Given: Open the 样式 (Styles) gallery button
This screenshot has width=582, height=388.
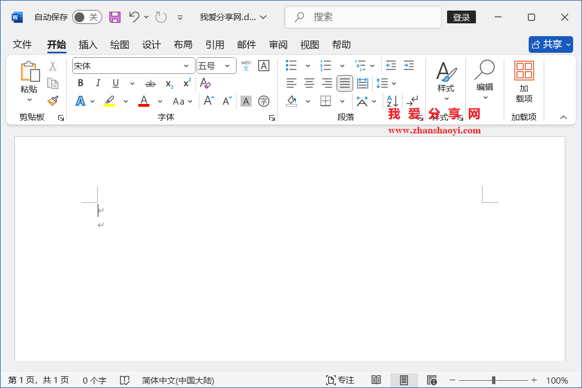Looking at the screenshot, I should pos(446,81).
